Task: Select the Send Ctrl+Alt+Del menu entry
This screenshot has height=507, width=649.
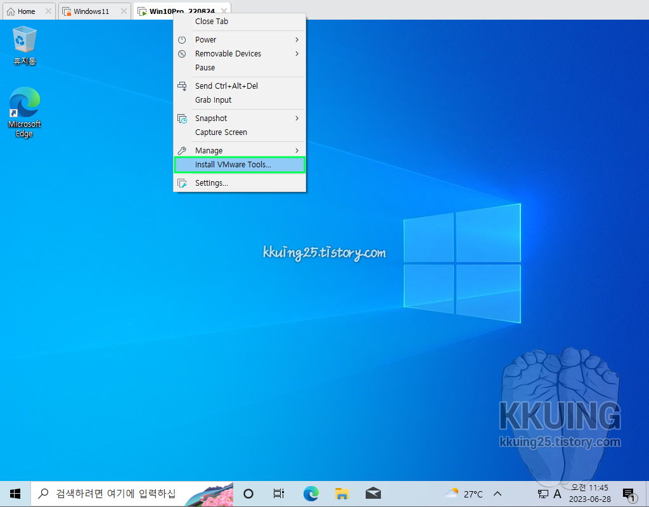Action: (240, 86)
